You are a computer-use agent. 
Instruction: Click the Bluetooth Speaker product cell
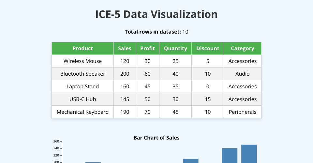coord(82,74)
